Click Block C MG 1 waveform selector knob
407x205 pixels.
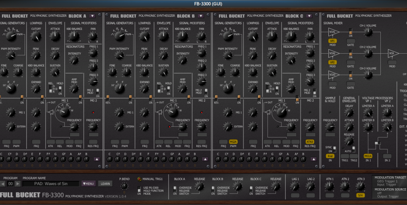click(282, 112)
